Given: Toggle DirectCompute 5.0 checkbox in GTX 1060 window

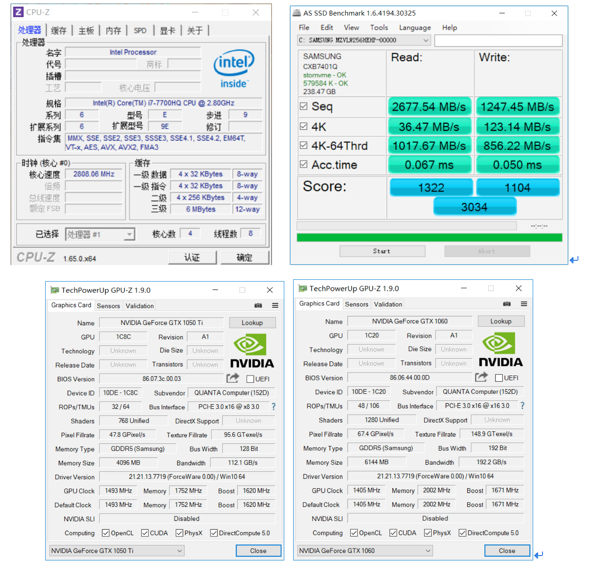Looking at the screenshot, I should pos(462,533).
